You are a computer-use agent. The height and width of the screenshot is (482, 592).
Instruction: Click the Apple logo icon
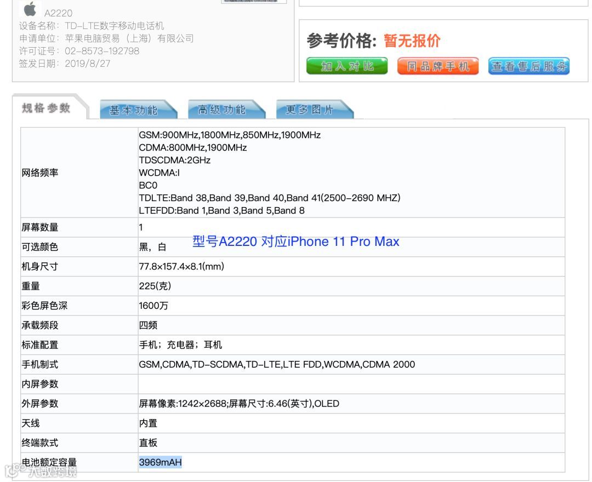coord(30,9)
